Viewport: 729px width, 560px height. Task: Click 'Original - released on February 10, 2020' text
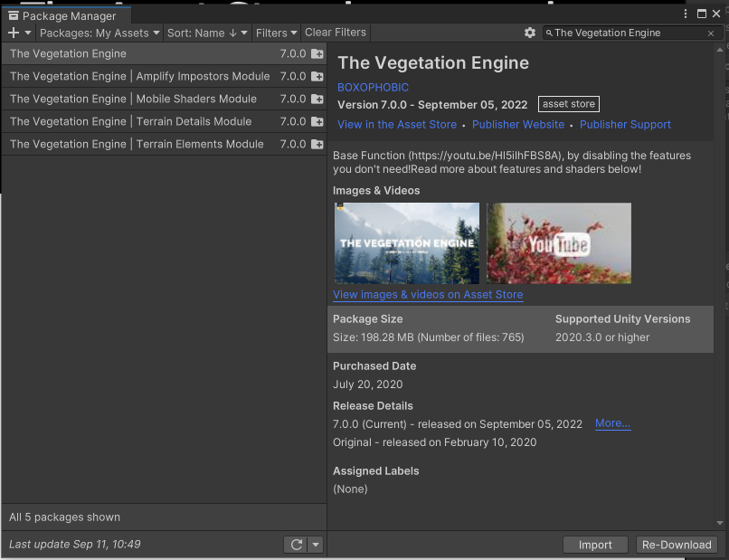click(435, 442)
